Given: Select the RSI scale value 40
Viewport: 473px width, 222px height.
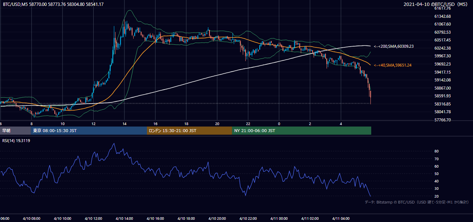Looking at the screenshot, I should pos(437,181).
